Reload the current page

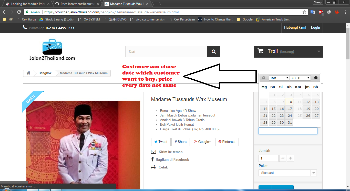tap(19, 12)
